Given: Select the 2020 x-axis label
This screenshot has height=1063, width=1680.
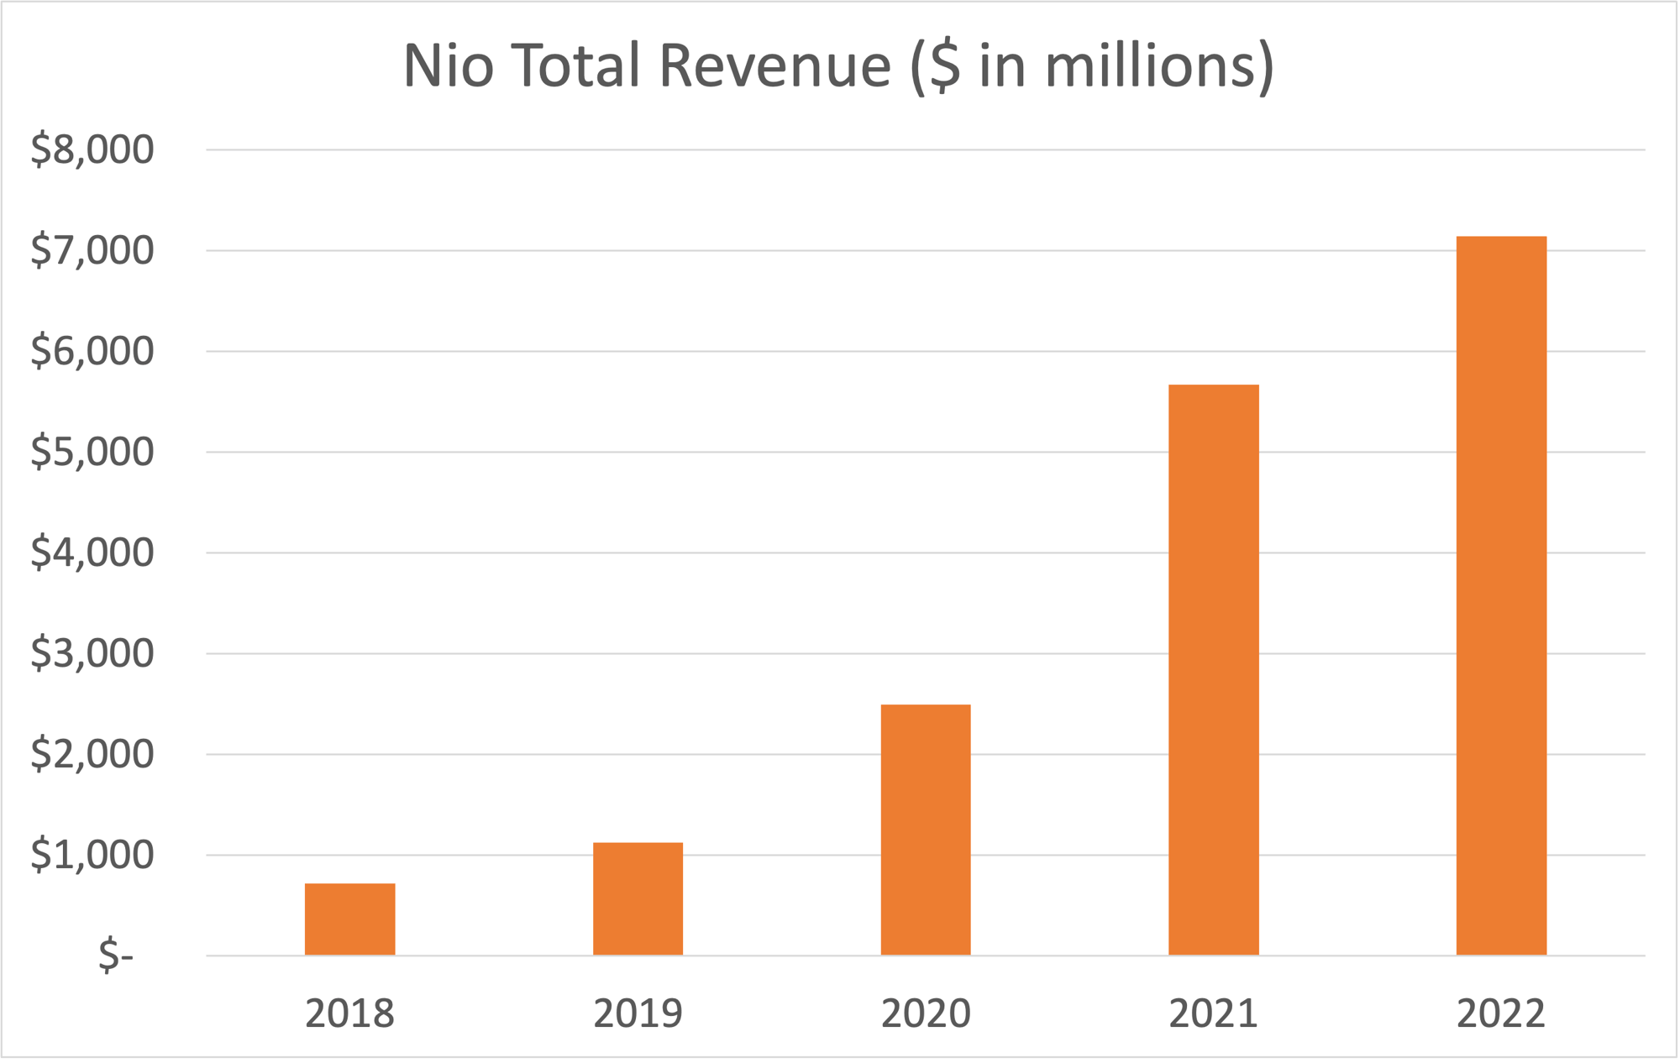Looking at the screenshot, I should (x=926, y=1013).
